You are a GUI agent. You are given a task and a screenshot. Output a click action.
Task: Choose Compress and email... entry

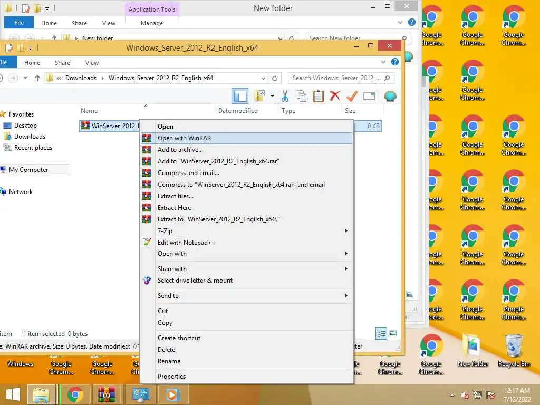coord(247,173)
